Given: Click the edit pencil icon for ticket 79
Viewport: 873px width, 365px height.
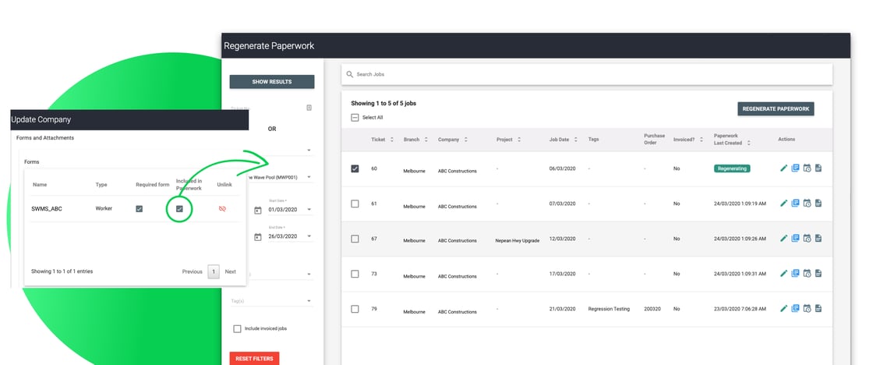Looking at the screenshot, I should pos(784,308).
